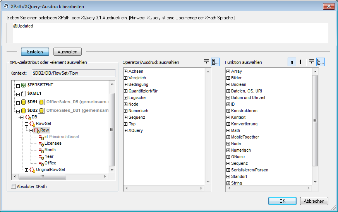Collapse the RowSet tree node
Image resolution: width=338 pixels, height=212 pixels.
(x=27, y=124)
